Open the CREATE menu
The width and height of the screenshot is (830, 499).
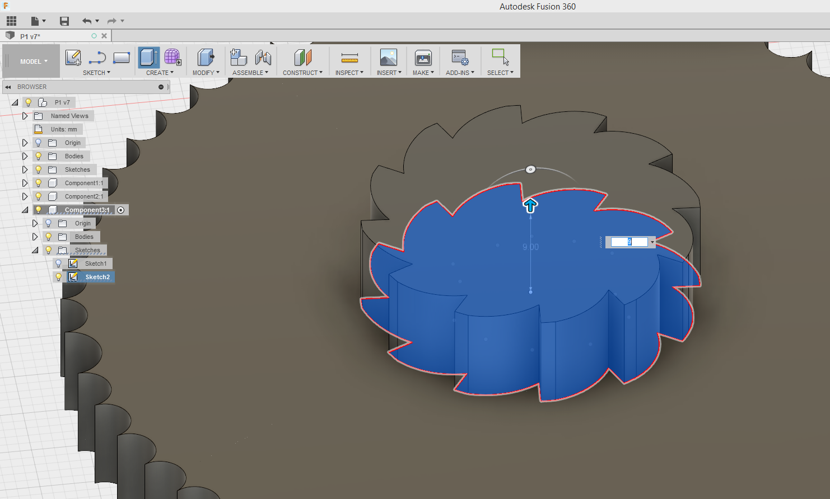[x=160, y=73]
